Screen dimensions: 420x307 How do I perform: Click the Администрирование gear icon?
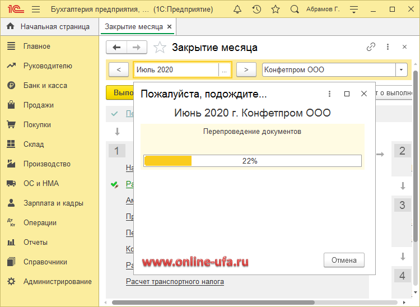11,281
